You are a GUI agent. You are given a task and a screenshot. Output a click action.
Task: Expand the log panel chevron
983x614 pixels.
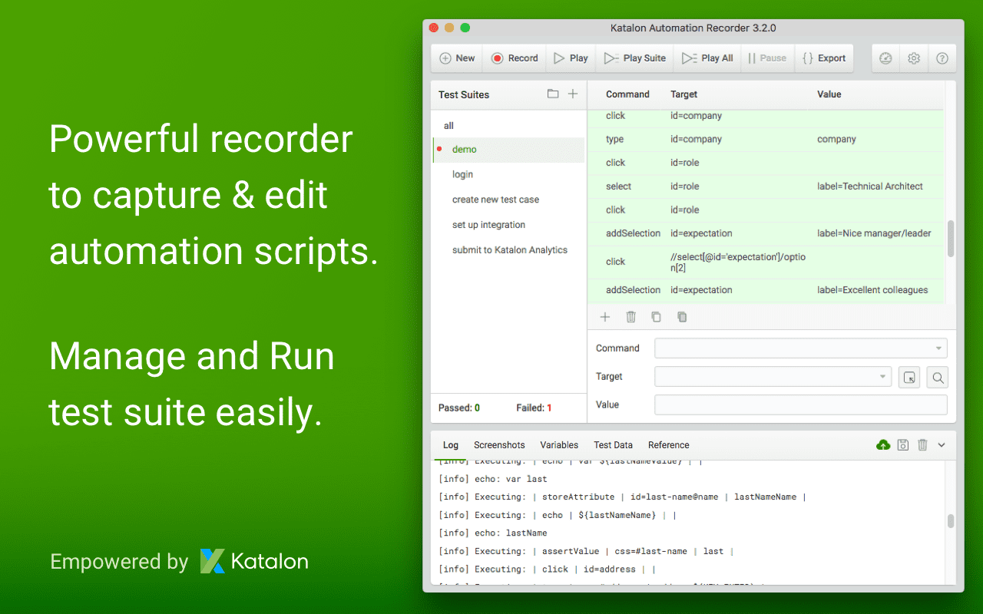click(942, 444)
